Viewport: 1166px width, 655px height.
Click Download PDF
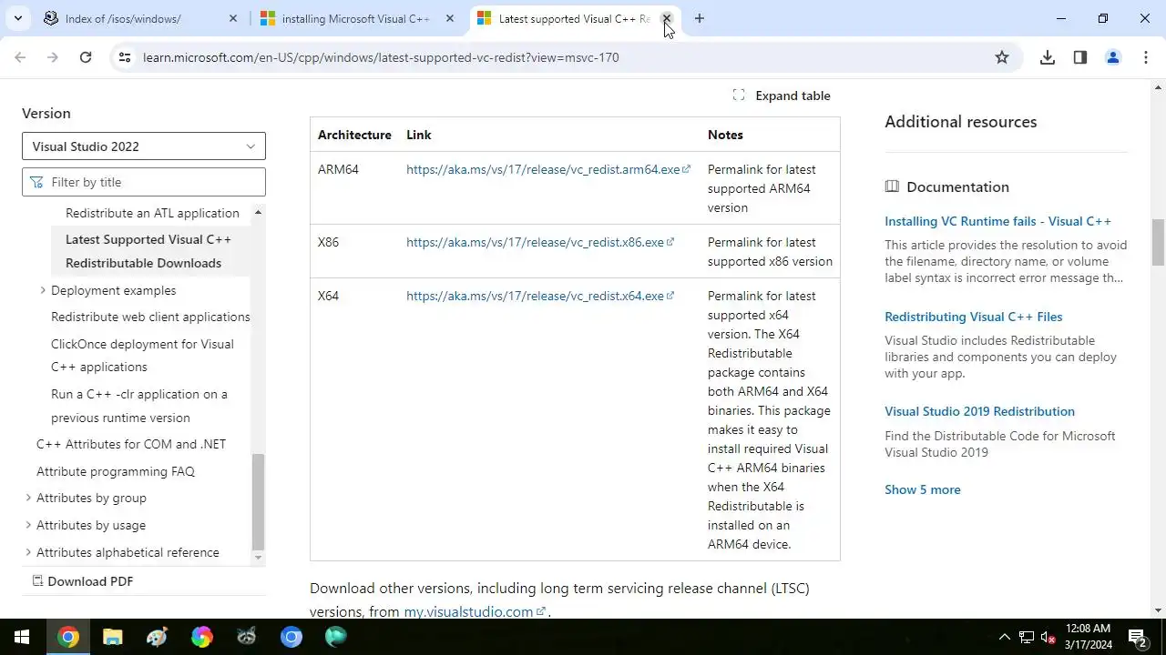pos(83,581)
